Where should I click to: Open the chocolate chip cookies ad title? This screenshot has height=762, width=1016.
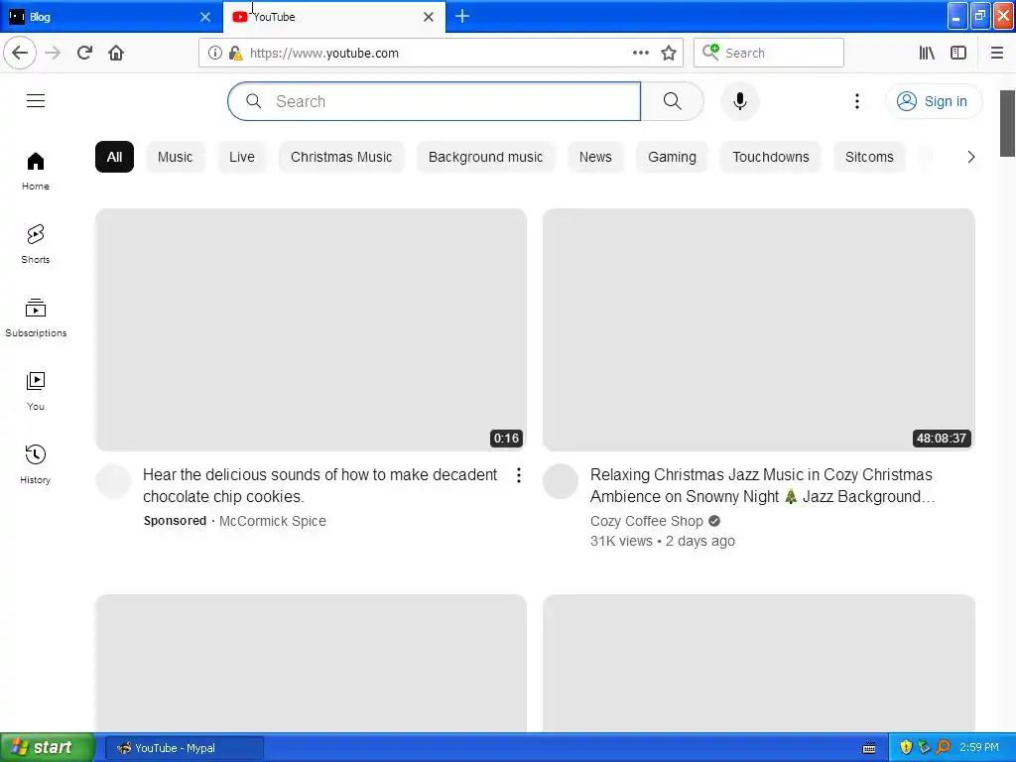click(x=320, y=485)
